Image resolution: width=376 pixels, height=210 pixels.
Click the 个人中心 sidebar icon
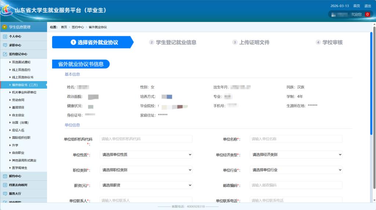[5, 36]
